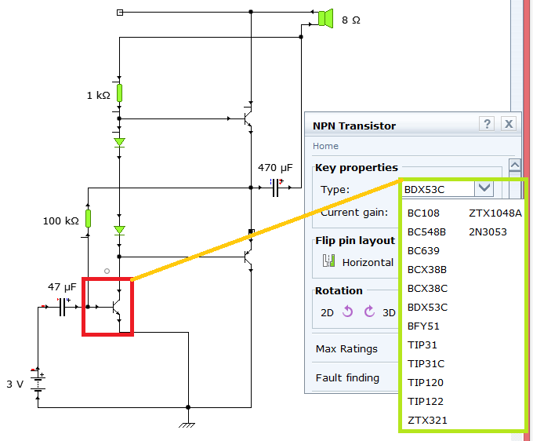Click the '3 V' battery label
533x441 pixels.
click(15, 385)
